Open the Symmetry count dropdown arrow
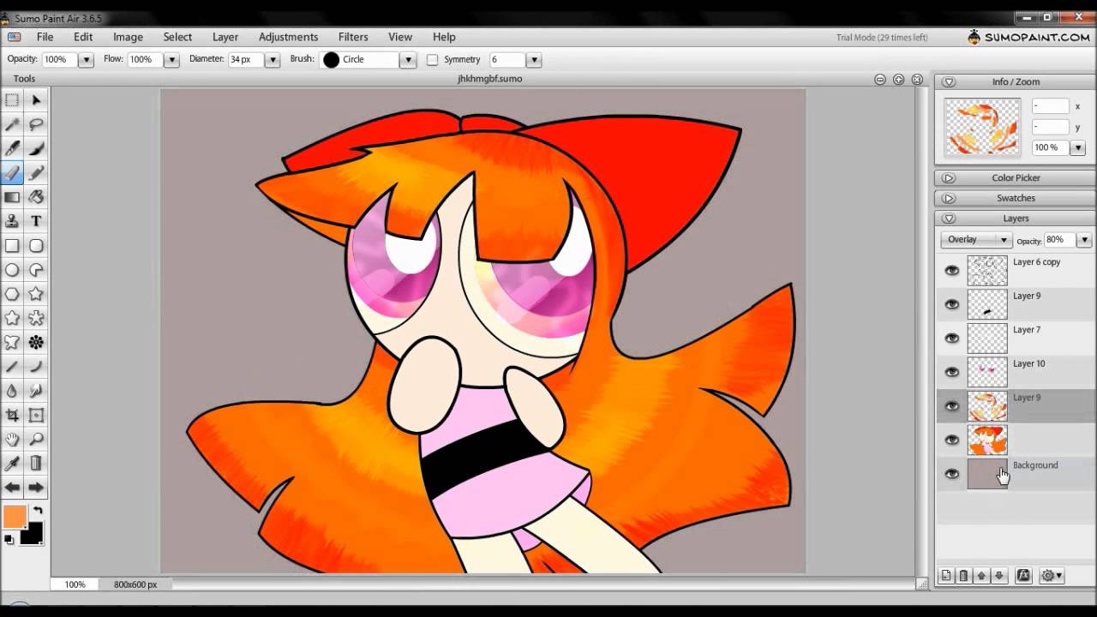This screenshot has width=1097, height=617. (x=534, y=60)
